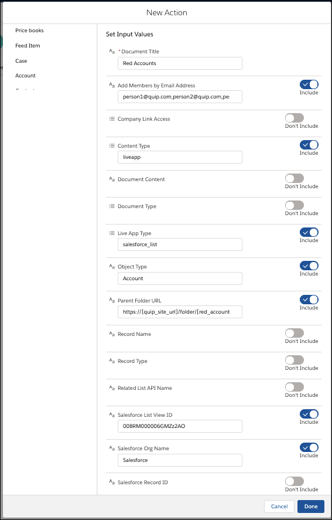Click the text type icon beside Document Title

coord(112,52)
